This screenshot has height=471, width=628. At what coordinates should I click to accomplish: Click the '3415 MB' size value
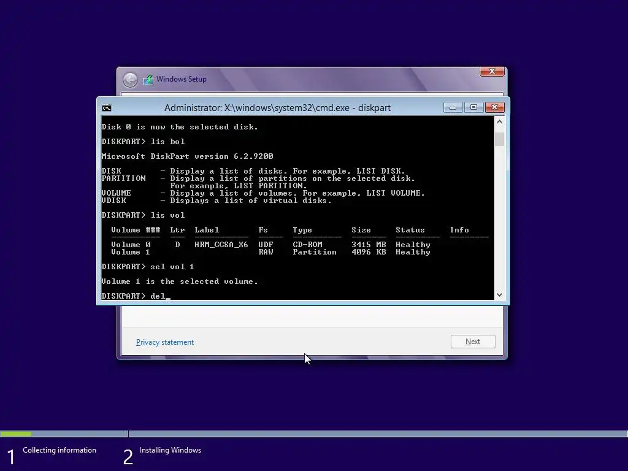tap(369, 245)
